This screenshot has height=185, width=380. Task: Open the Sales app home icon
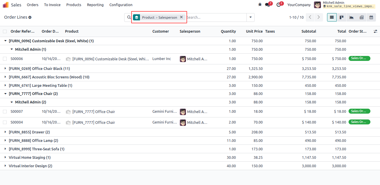[x=6, y=5]
